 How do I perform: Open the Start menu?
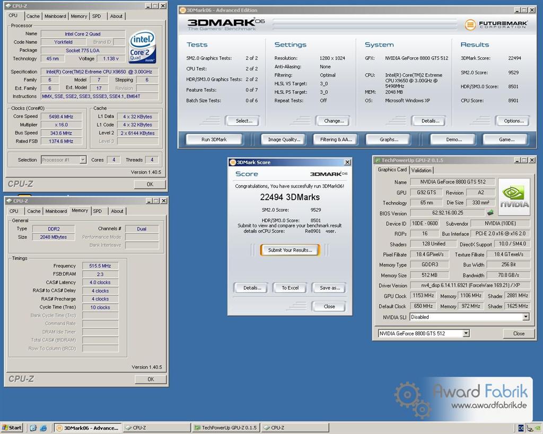[12, 428]
